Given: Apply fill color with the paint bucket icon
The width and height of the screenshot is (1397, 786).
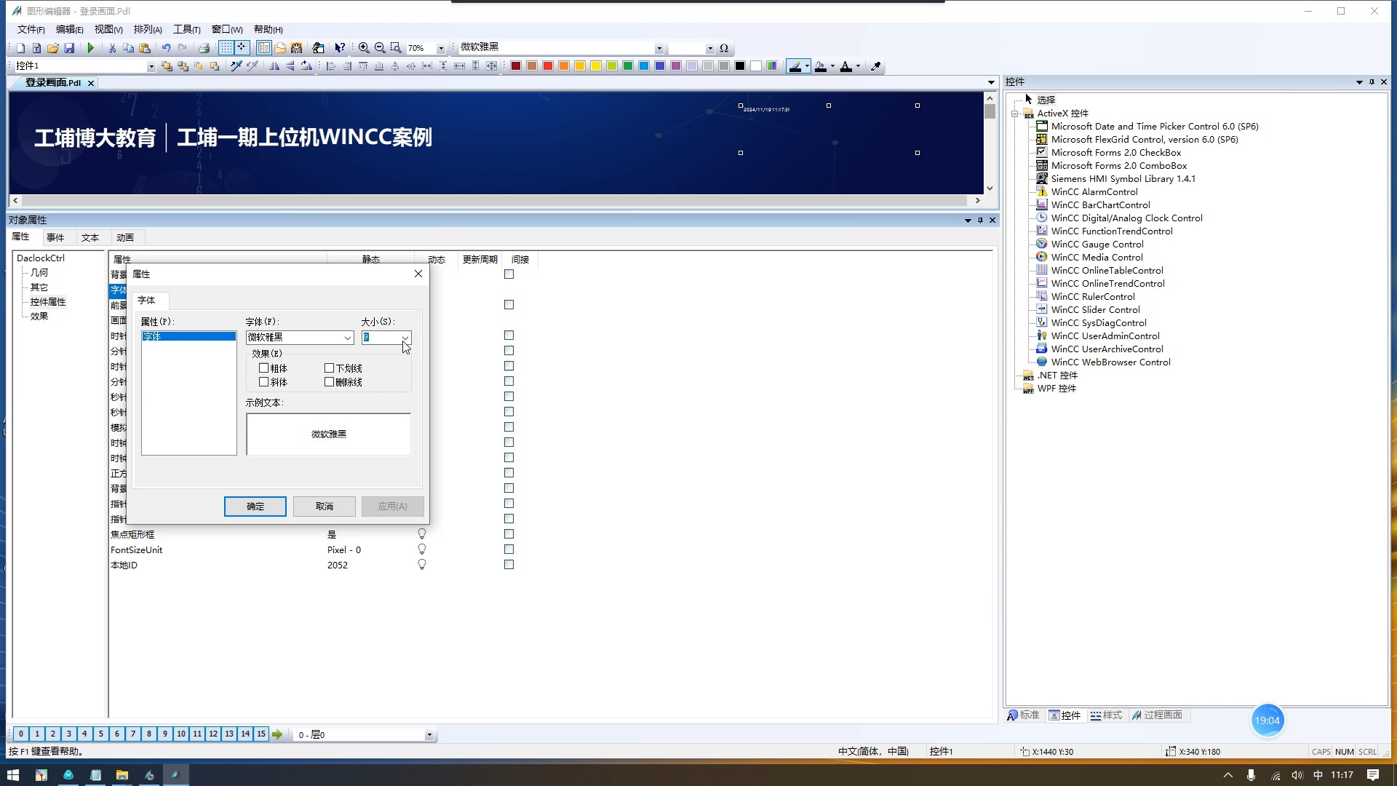Looking at the screenshot, I should [x=821, y=66].
